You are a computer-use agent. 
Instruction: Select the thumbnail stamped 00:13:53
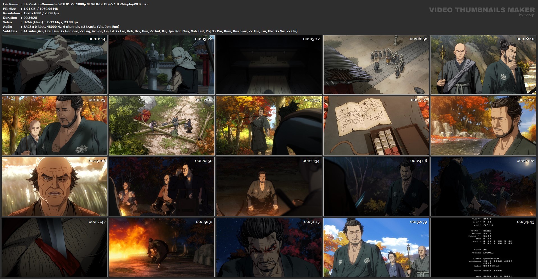tap(269, 126)
